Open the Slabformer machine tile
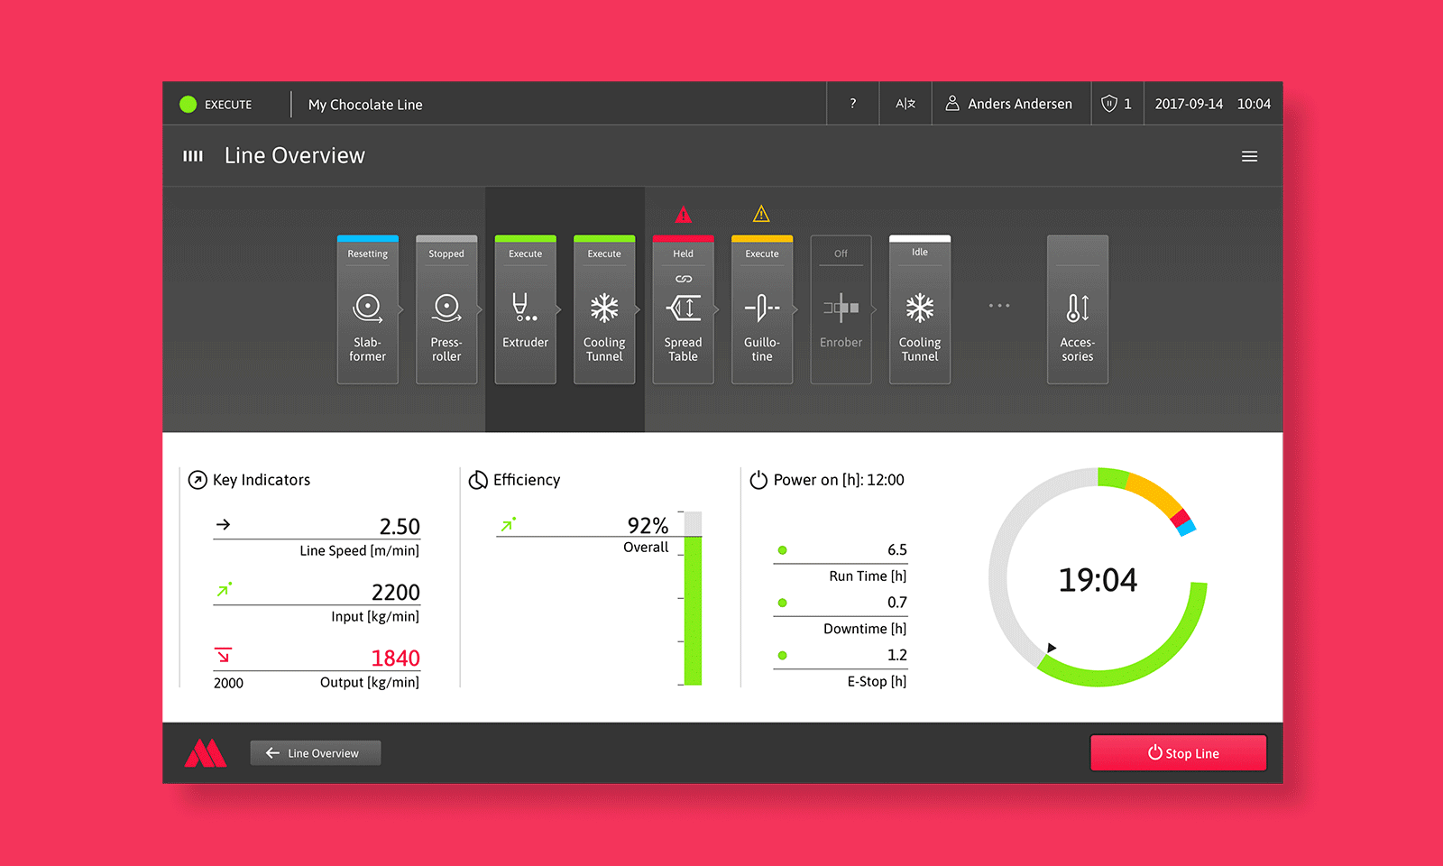The width and height of the screenshot is (1443, 866). [x=367, y=310]
